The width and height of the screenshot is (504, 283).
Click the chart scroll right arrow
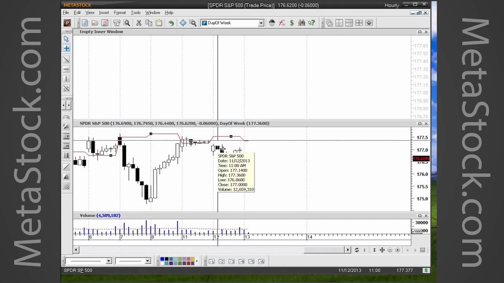coord(348,250)
